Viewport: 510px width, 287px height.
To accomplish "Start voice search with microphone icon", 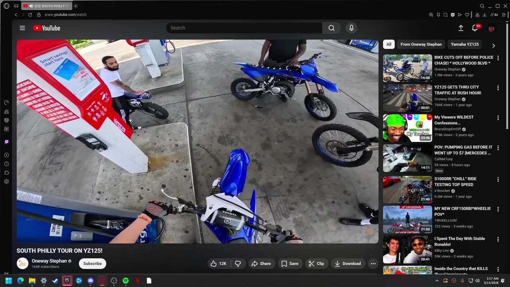I will [x=351, y=28].
